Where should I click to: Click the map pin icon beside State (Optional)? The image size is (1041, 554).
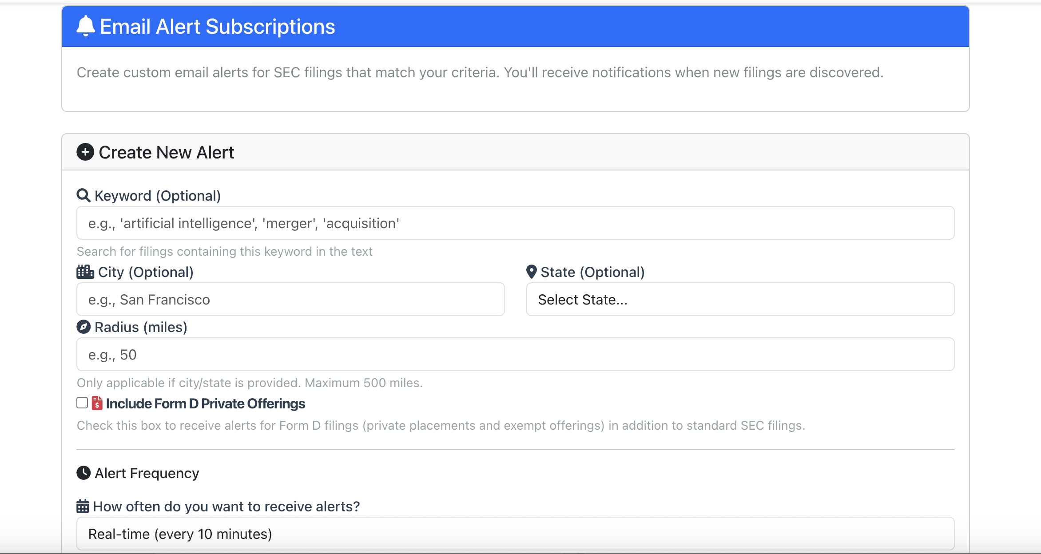(531, 272)
